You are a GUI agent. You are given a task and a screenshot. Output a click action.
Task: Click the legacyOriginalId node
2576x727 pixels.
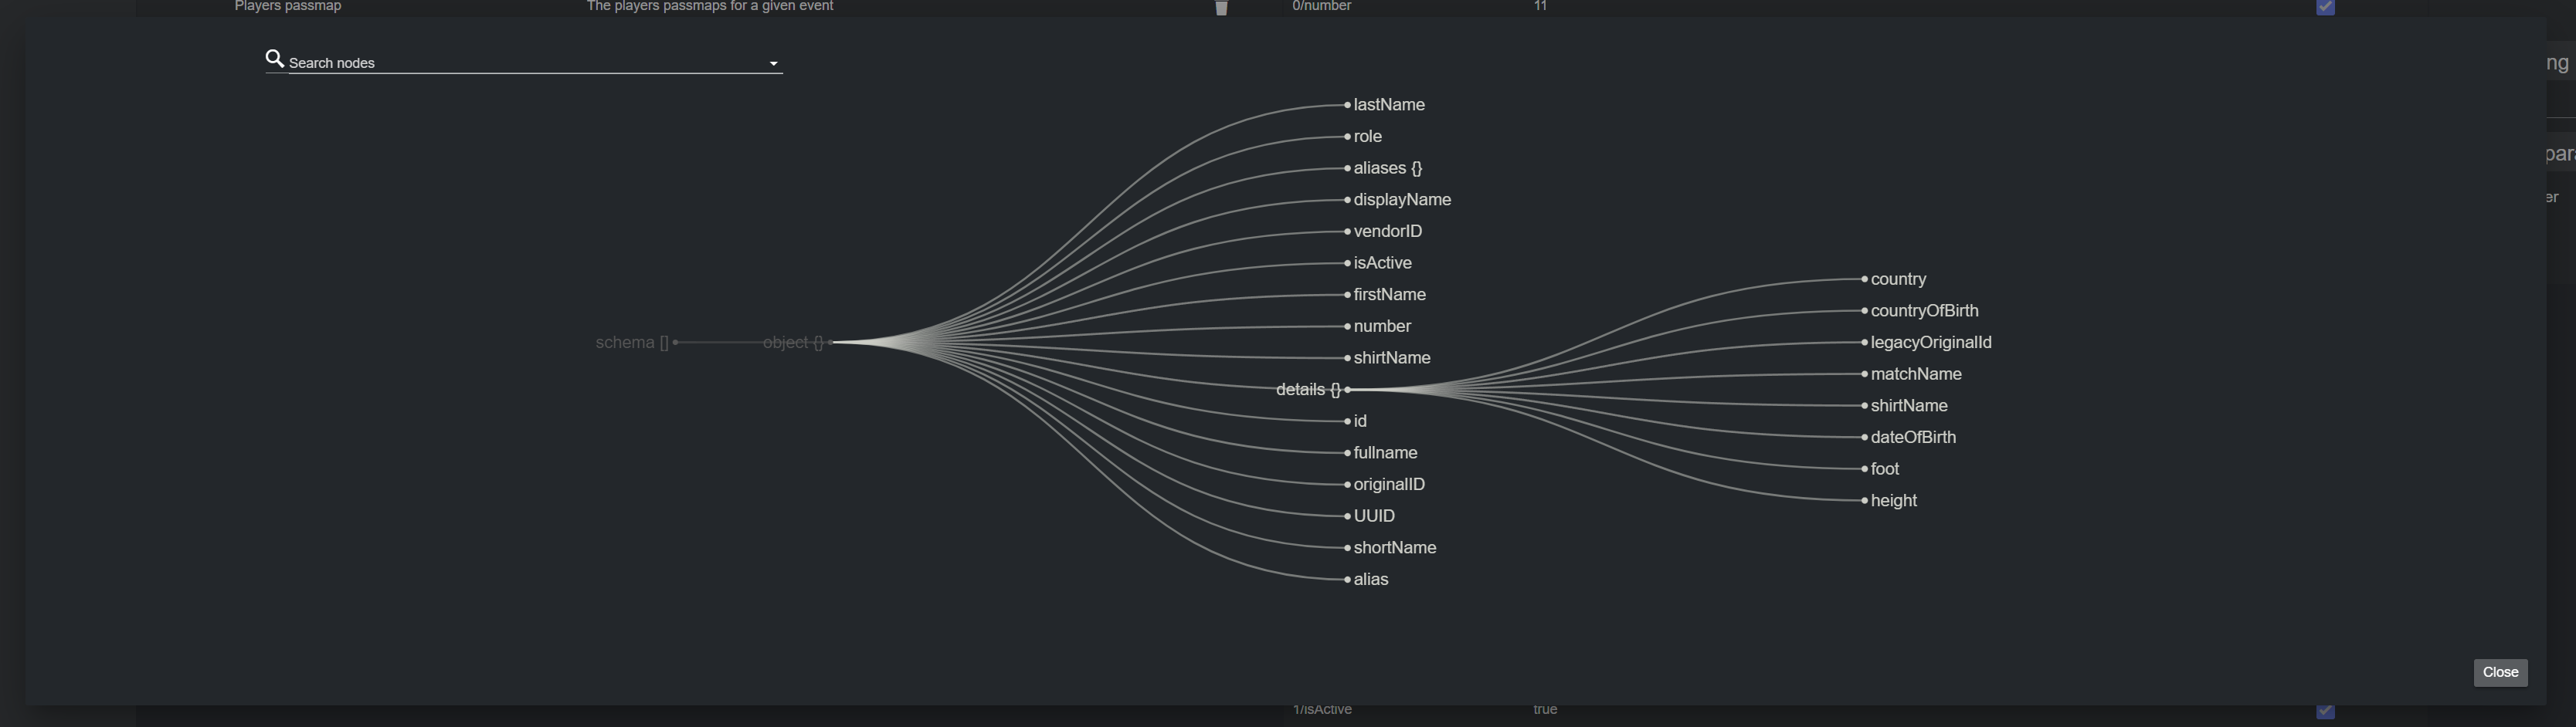coord(1930,343)
